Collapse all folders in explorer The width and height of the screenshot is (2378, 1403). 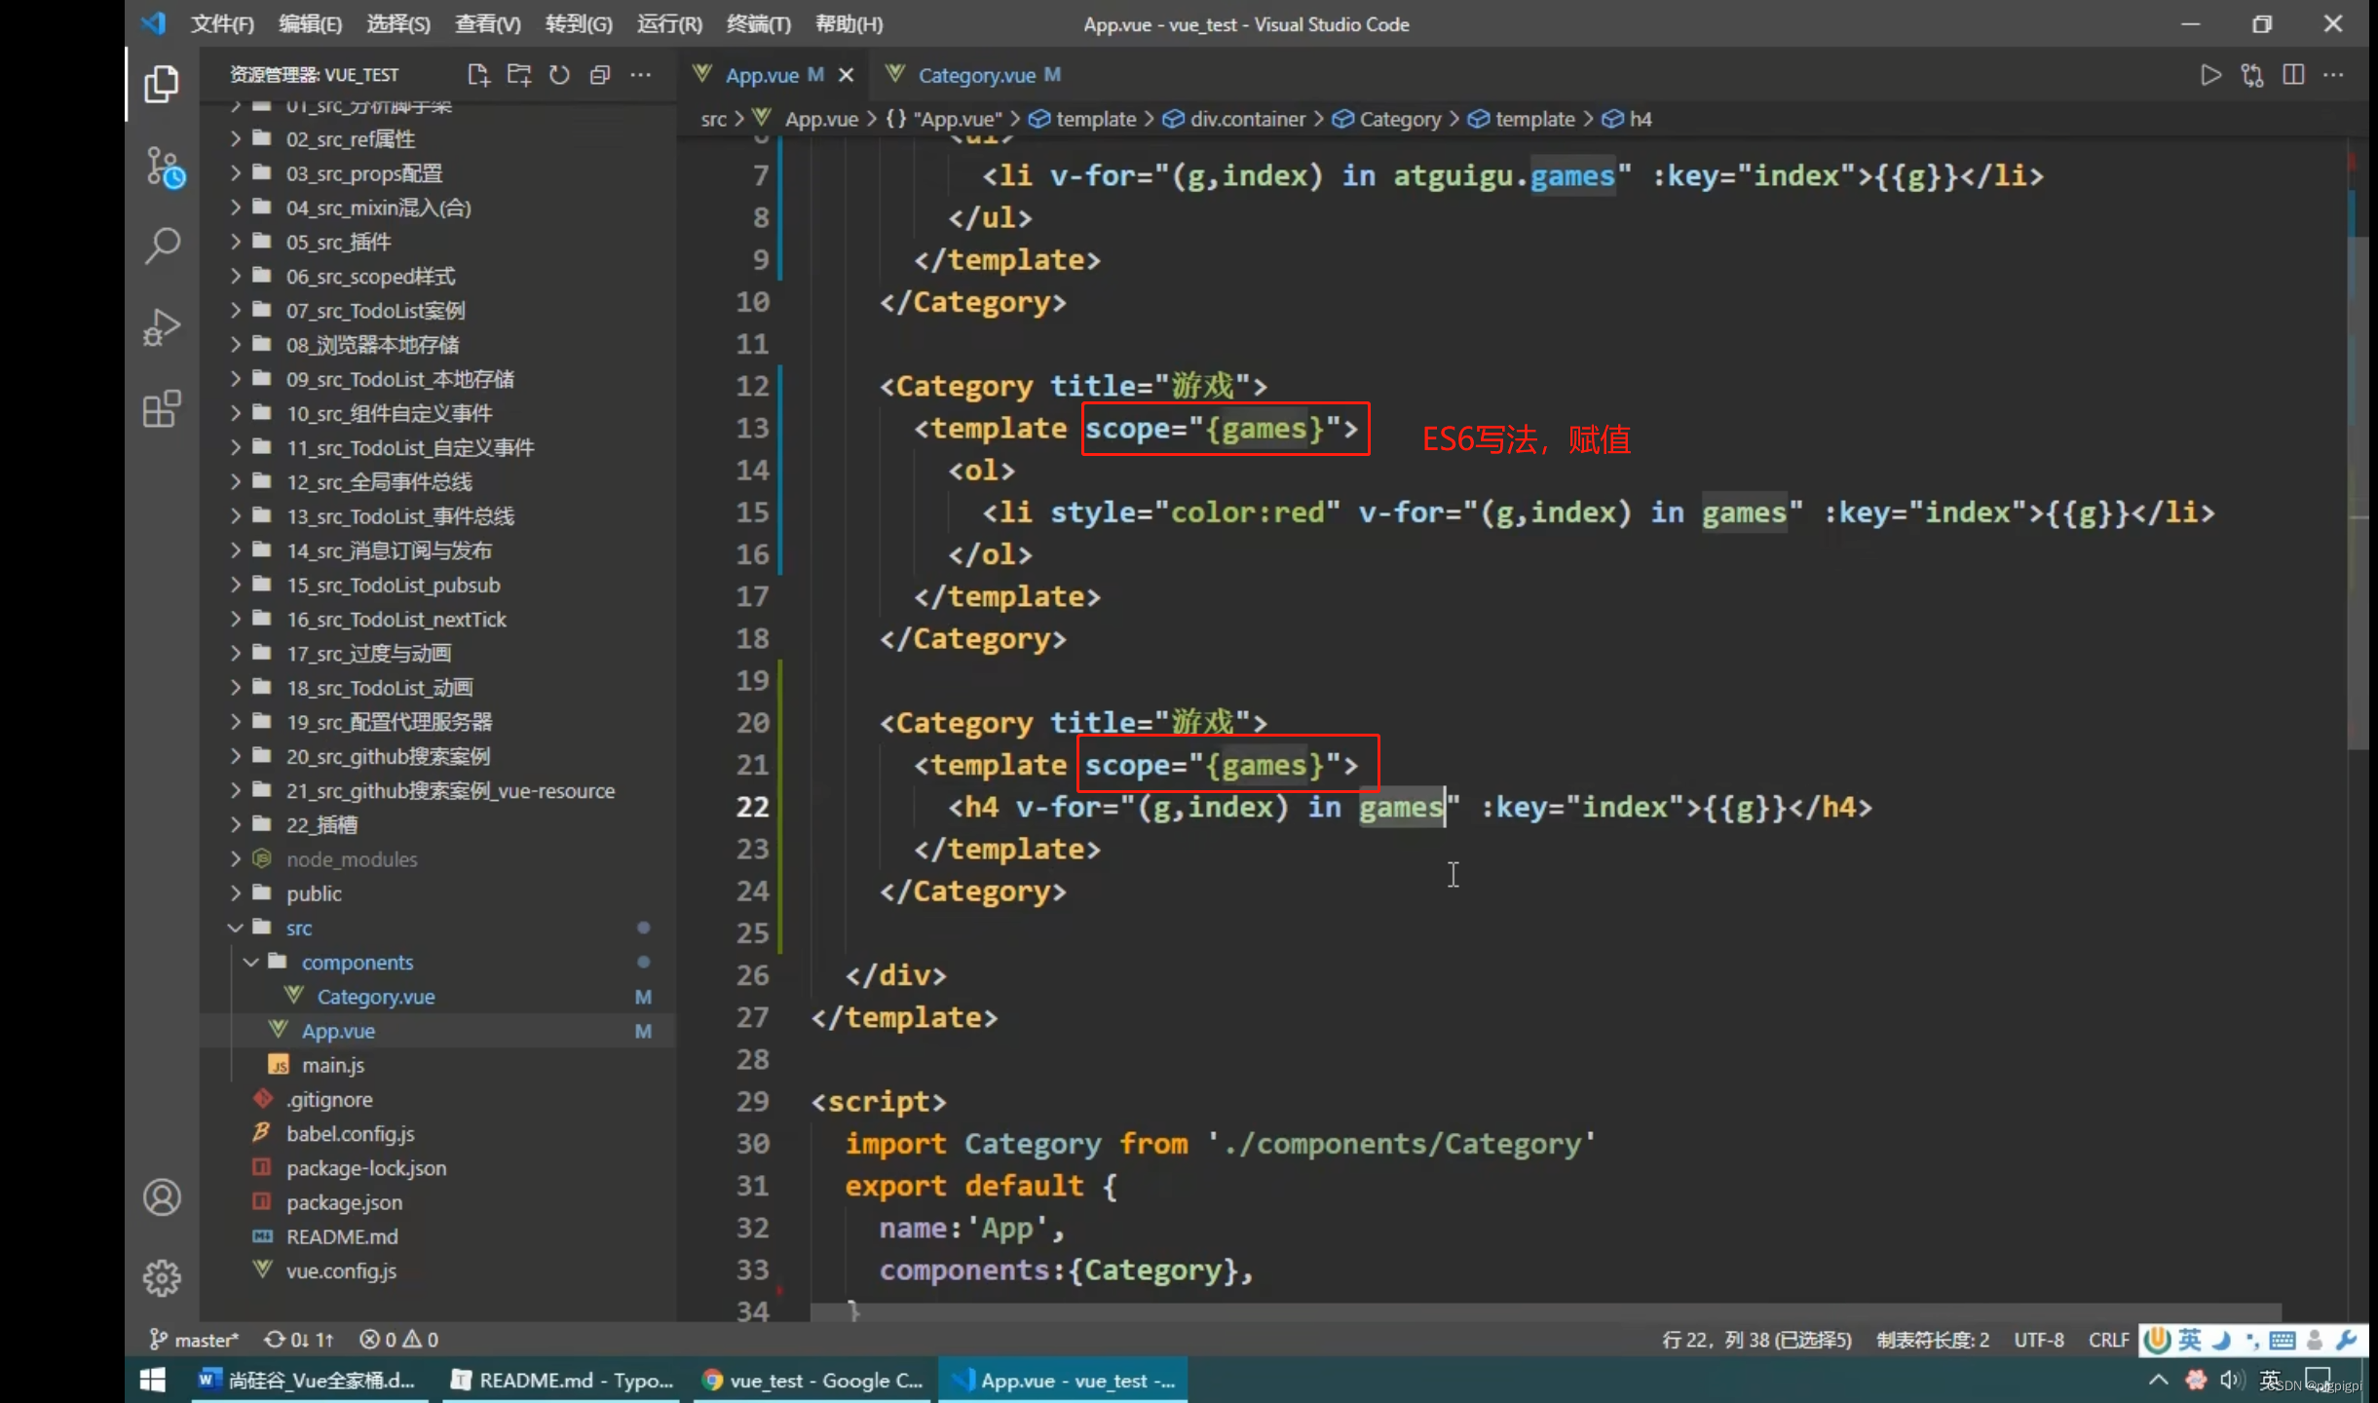coord(600,75)
